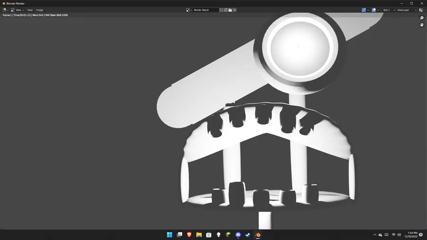Screen dimensions: 427x240
Task: Open Minecraft launcher from taskbar
Action: [x=228, y=235]
